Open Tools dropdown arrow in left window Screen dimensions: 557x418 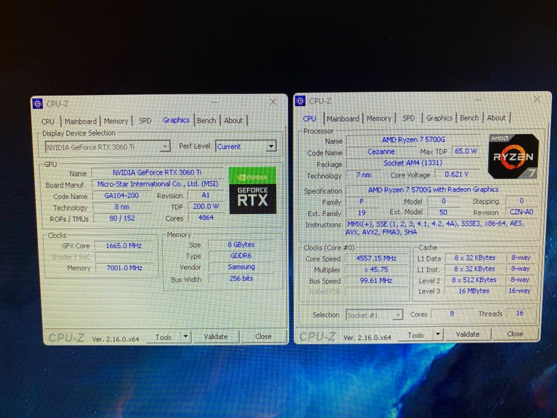click(186, 336)
